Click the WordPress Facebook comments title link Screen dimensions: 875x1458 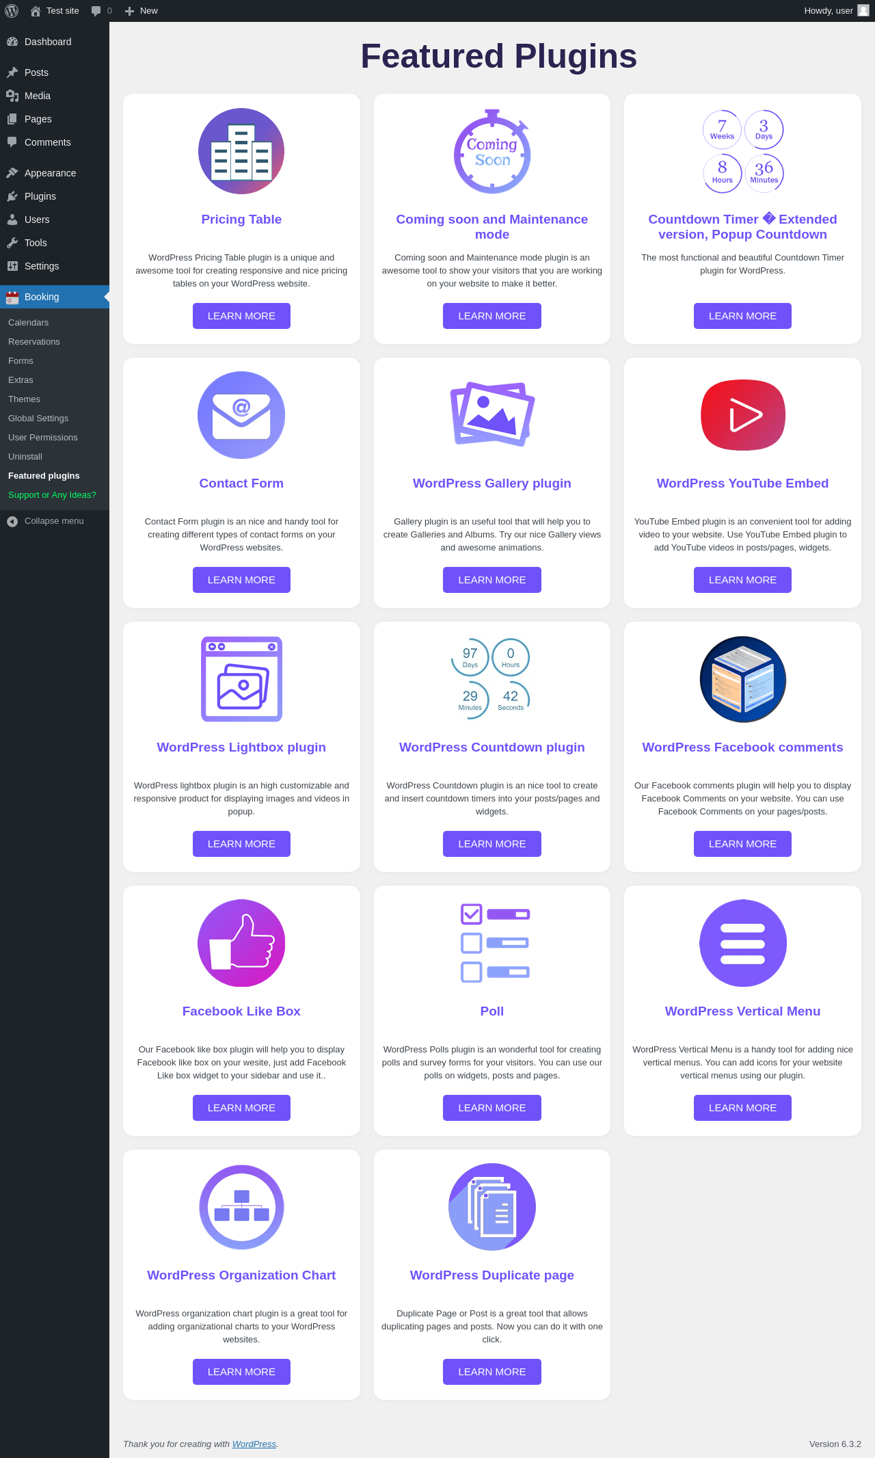coord(742,747)
